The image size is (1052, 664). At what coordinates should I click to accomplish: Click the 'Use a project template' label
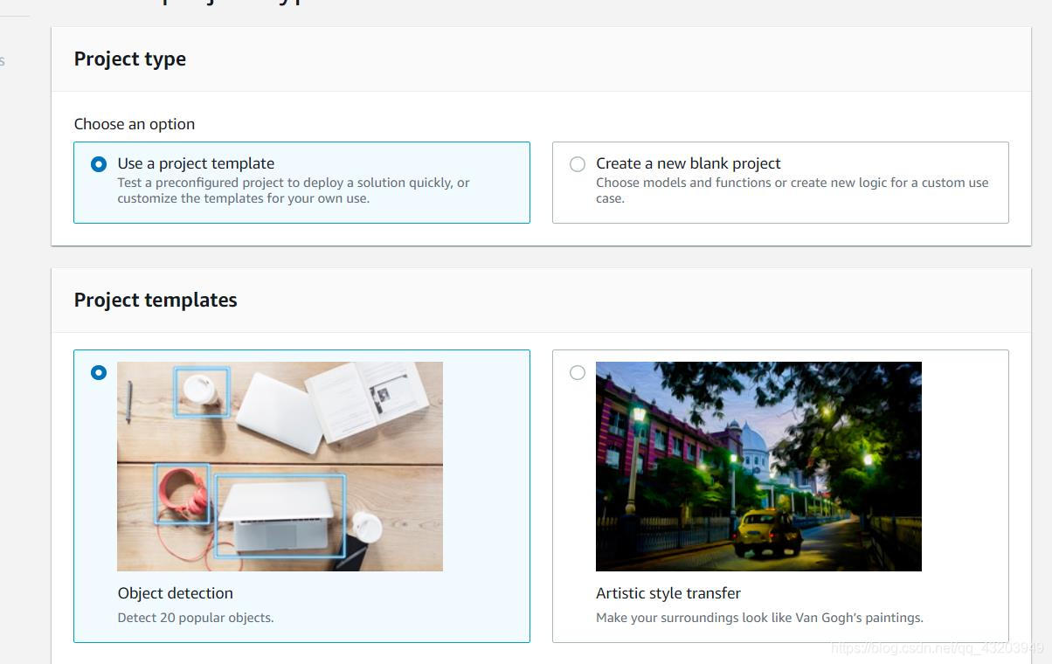(196, 163)
